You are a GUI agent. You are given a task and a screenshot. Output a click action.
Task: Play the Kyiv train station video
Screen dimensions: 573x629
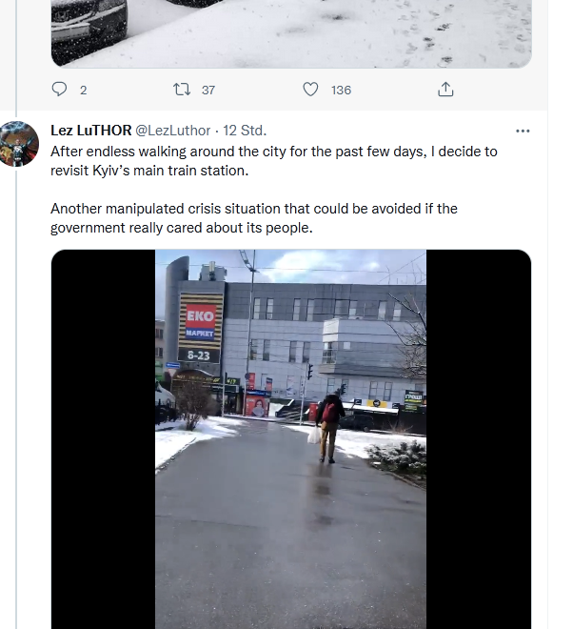coord(291,439)
